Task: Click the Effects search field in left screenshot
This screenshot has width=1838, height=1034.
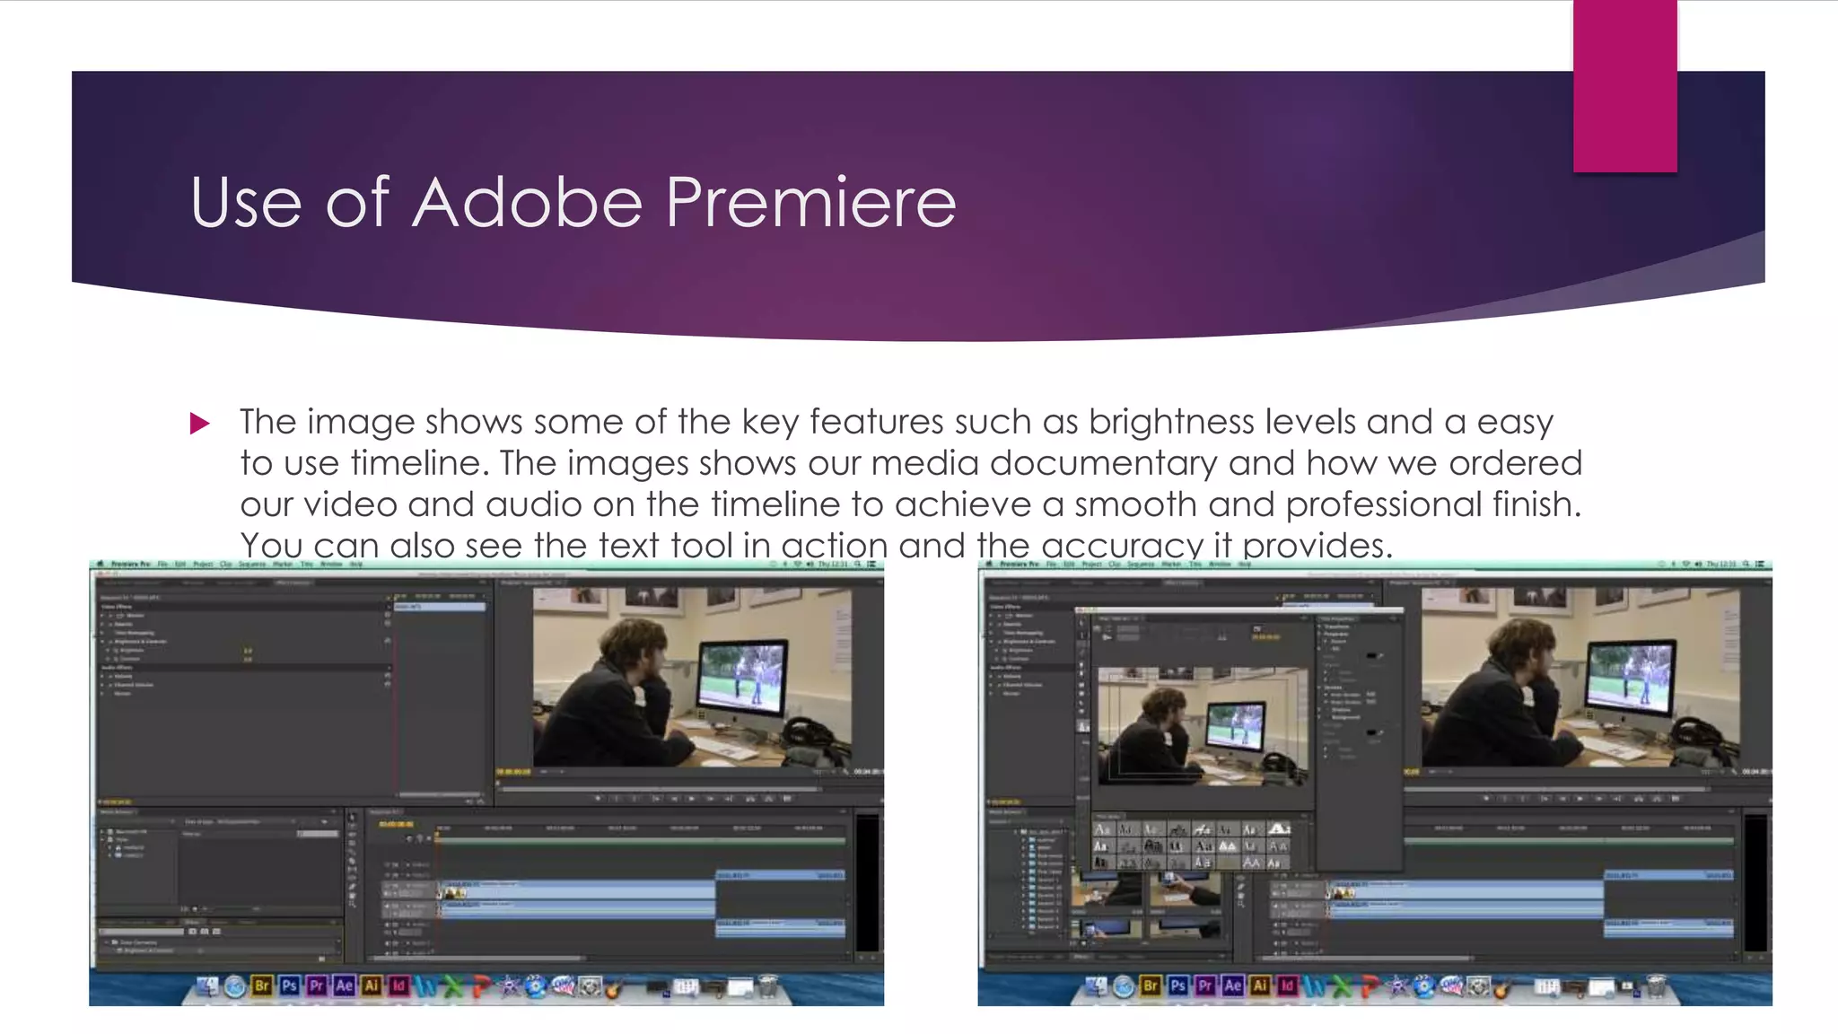Action: [142, 932]
